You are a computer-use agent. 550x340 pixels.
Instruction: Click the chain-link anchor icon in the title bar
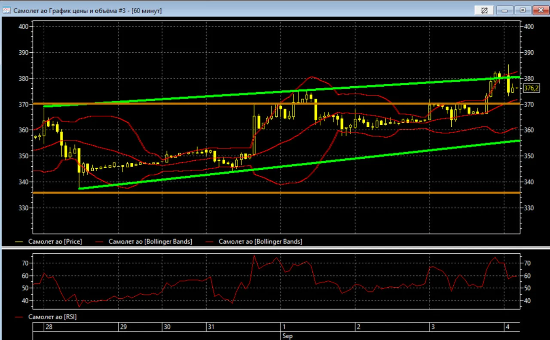pos(484,10)
